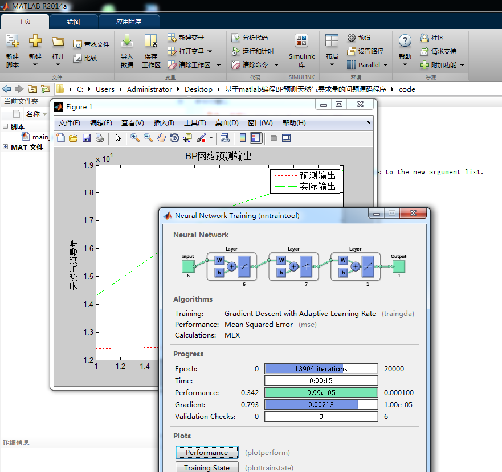Click code folder in path bar

pos(407,89)
